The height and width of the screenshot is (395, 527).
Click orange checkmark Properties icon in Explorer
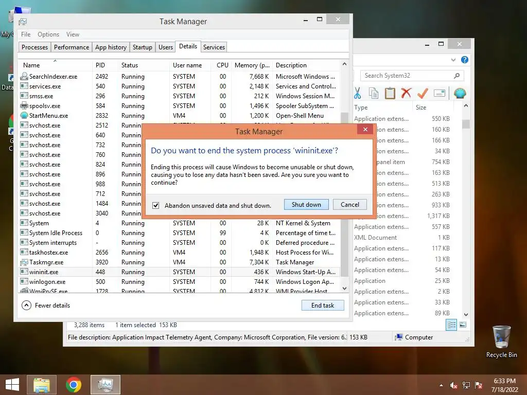[423, 93]
